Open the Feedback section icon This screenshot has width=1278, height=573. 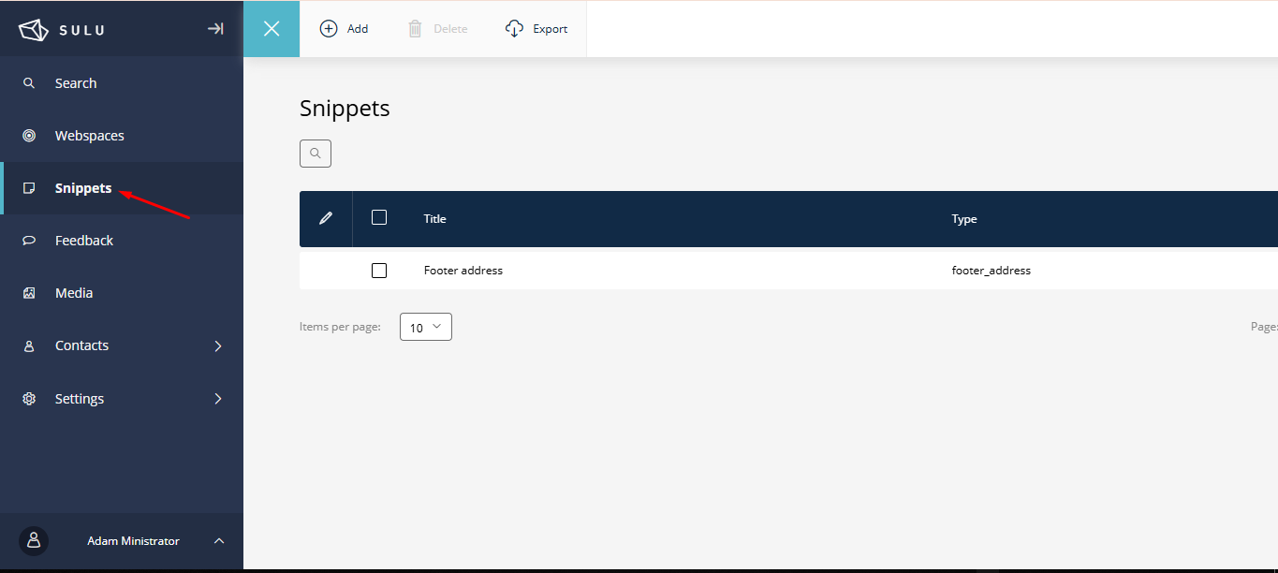point(28,240)
